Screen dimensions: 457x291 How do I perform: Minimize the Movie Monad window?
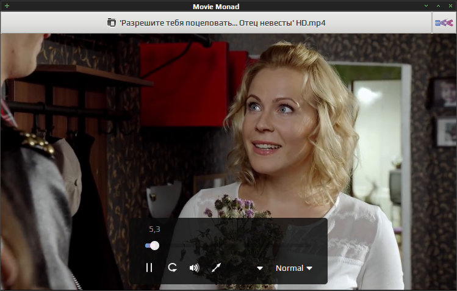click(426, 6)
